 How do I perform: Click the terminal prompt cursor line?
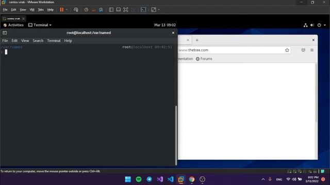click(x=6, y=52)
